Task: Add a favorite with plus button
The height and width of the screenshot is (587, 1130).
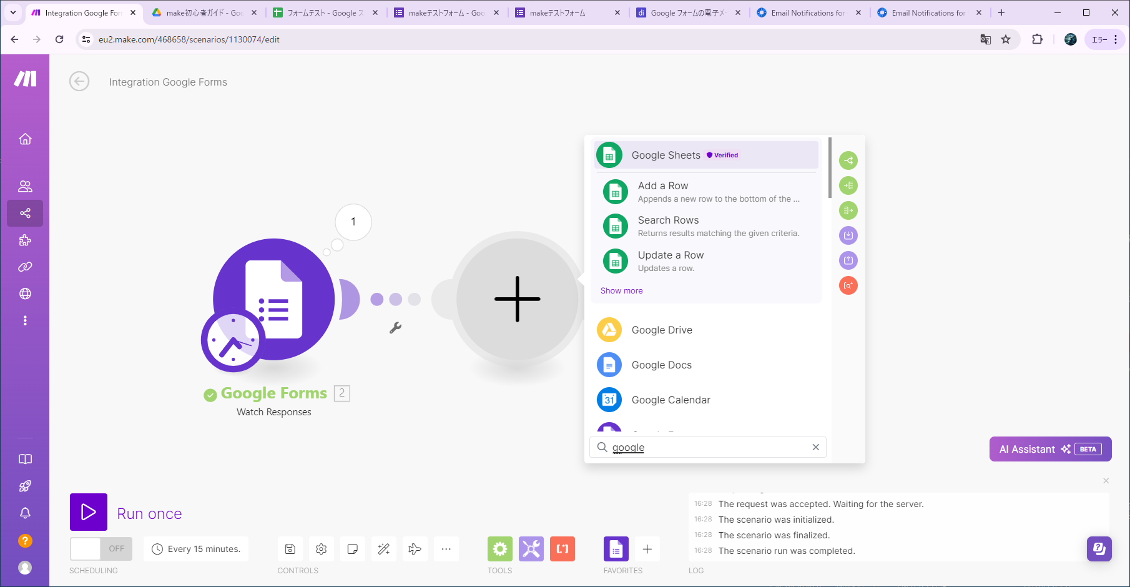Action: click(x=647, y=549)
